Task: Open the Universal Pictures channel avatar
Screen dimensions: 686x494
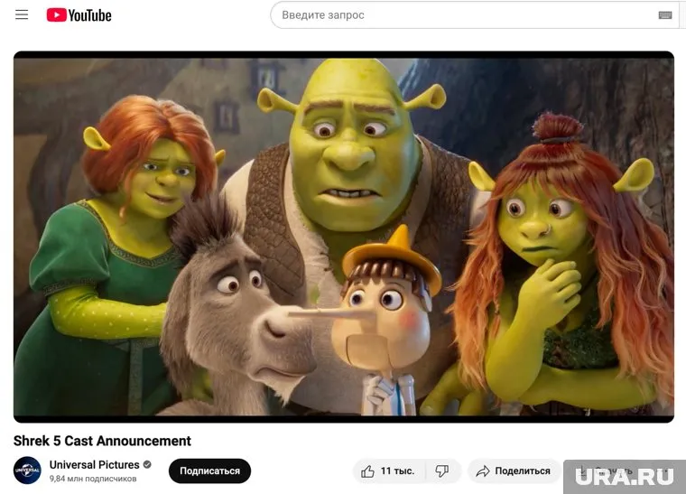Action: [27, 471]
